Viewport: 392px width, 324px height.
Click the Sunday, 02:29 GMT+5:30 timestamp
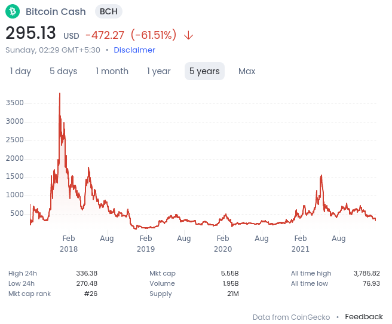pos(53,50)
